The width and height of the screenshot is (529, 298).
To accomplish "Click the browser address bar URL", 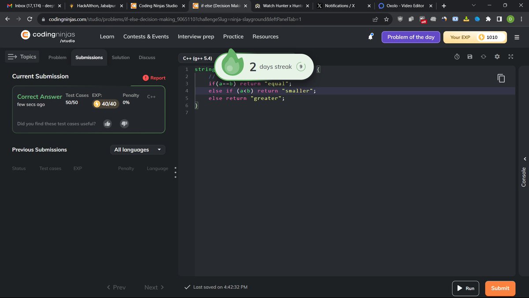I will click(175, 20).
